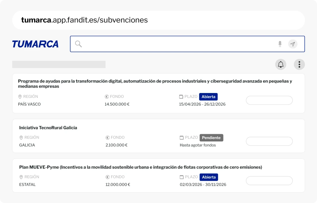Select date range 02/03/2026 - 30/11/2026

click(x=203, y=185)
